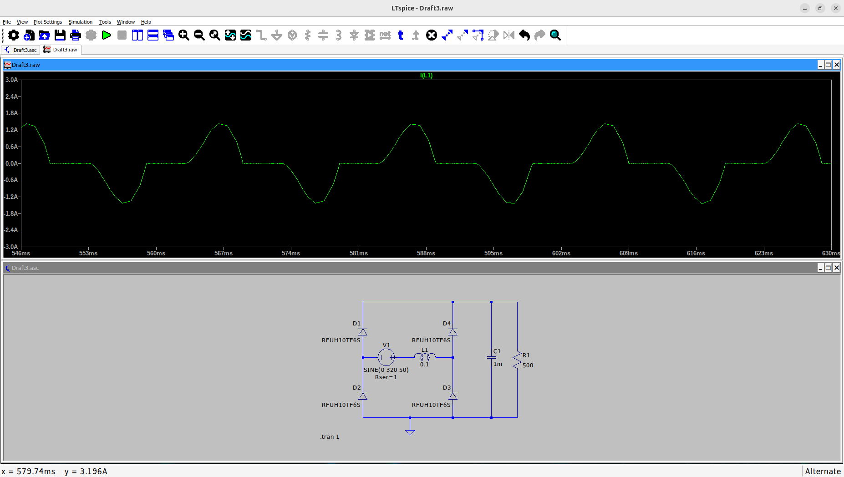This screenshot has width=844, height=477.
Task: Zoom in with magnifier plus icon
Action: coord(184,35)
